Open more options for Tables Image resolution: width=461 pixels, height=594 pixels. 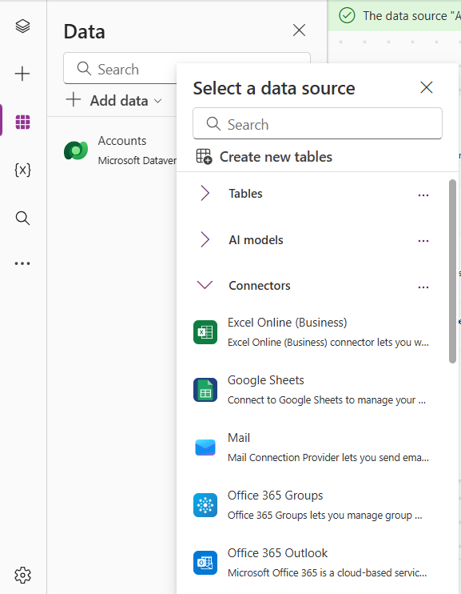point(423,195)
